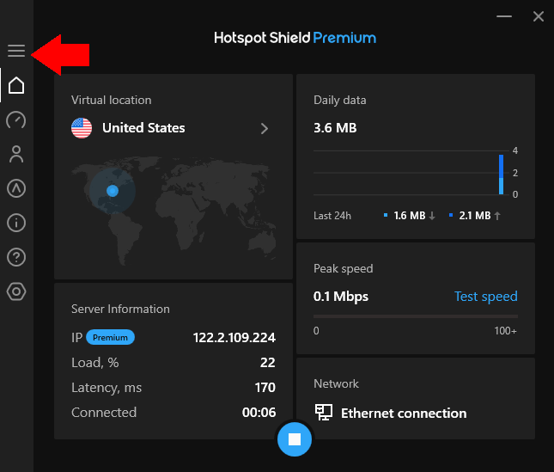Click the Peak speed heading

pyautogui.click(x=344, y=269)
